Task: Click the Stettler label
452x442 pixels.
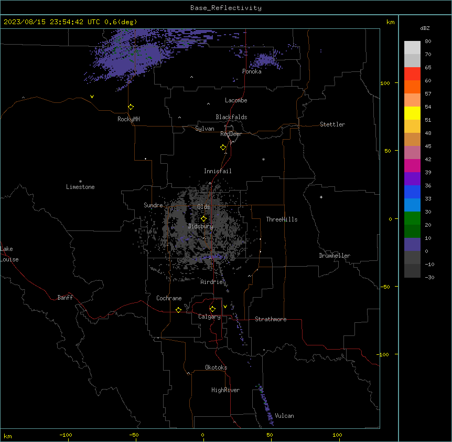Action: point(332,124)
